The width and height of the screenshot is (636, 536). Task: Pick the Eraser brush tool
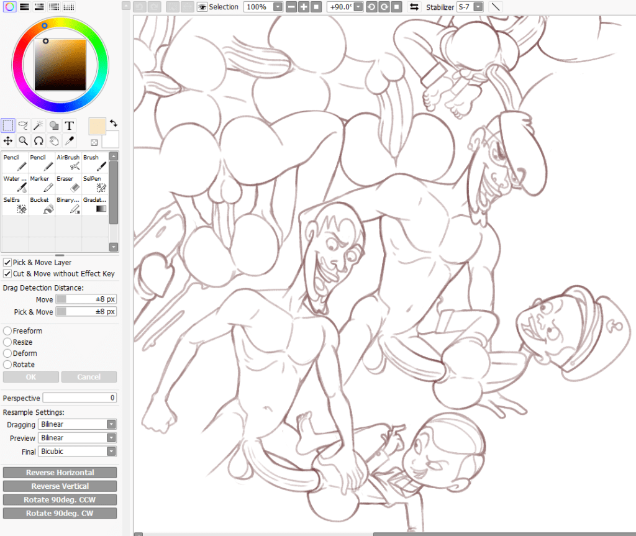tap(68, 183)
